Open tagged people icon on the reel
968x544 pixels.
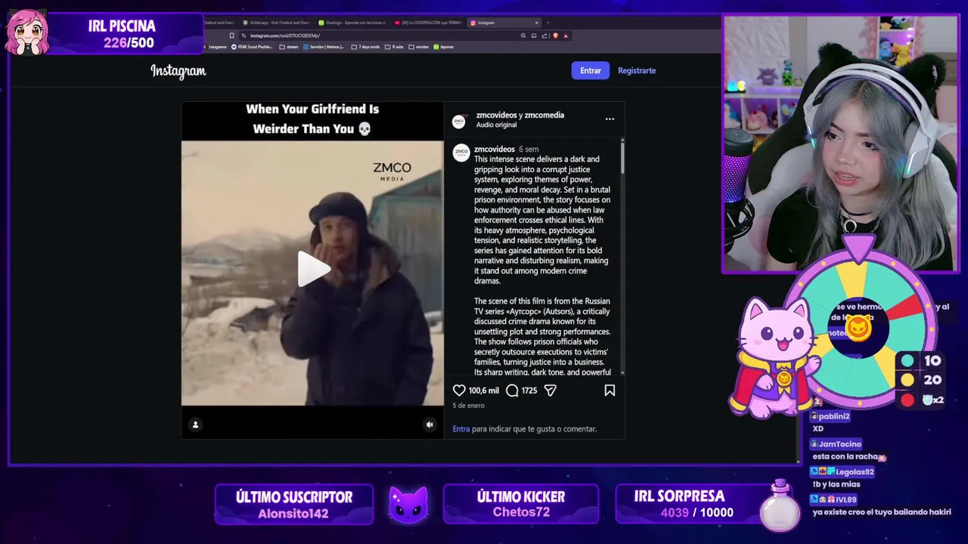click(x=195, y=425)
